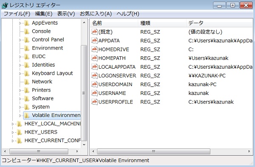
Task: Click the Identities folder icon
Action: [27, 65]
